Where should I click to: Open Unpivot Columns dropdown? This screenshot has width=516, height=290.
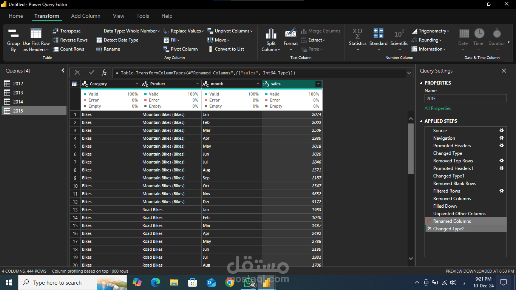pyautogui.click(x=230, y=31)
